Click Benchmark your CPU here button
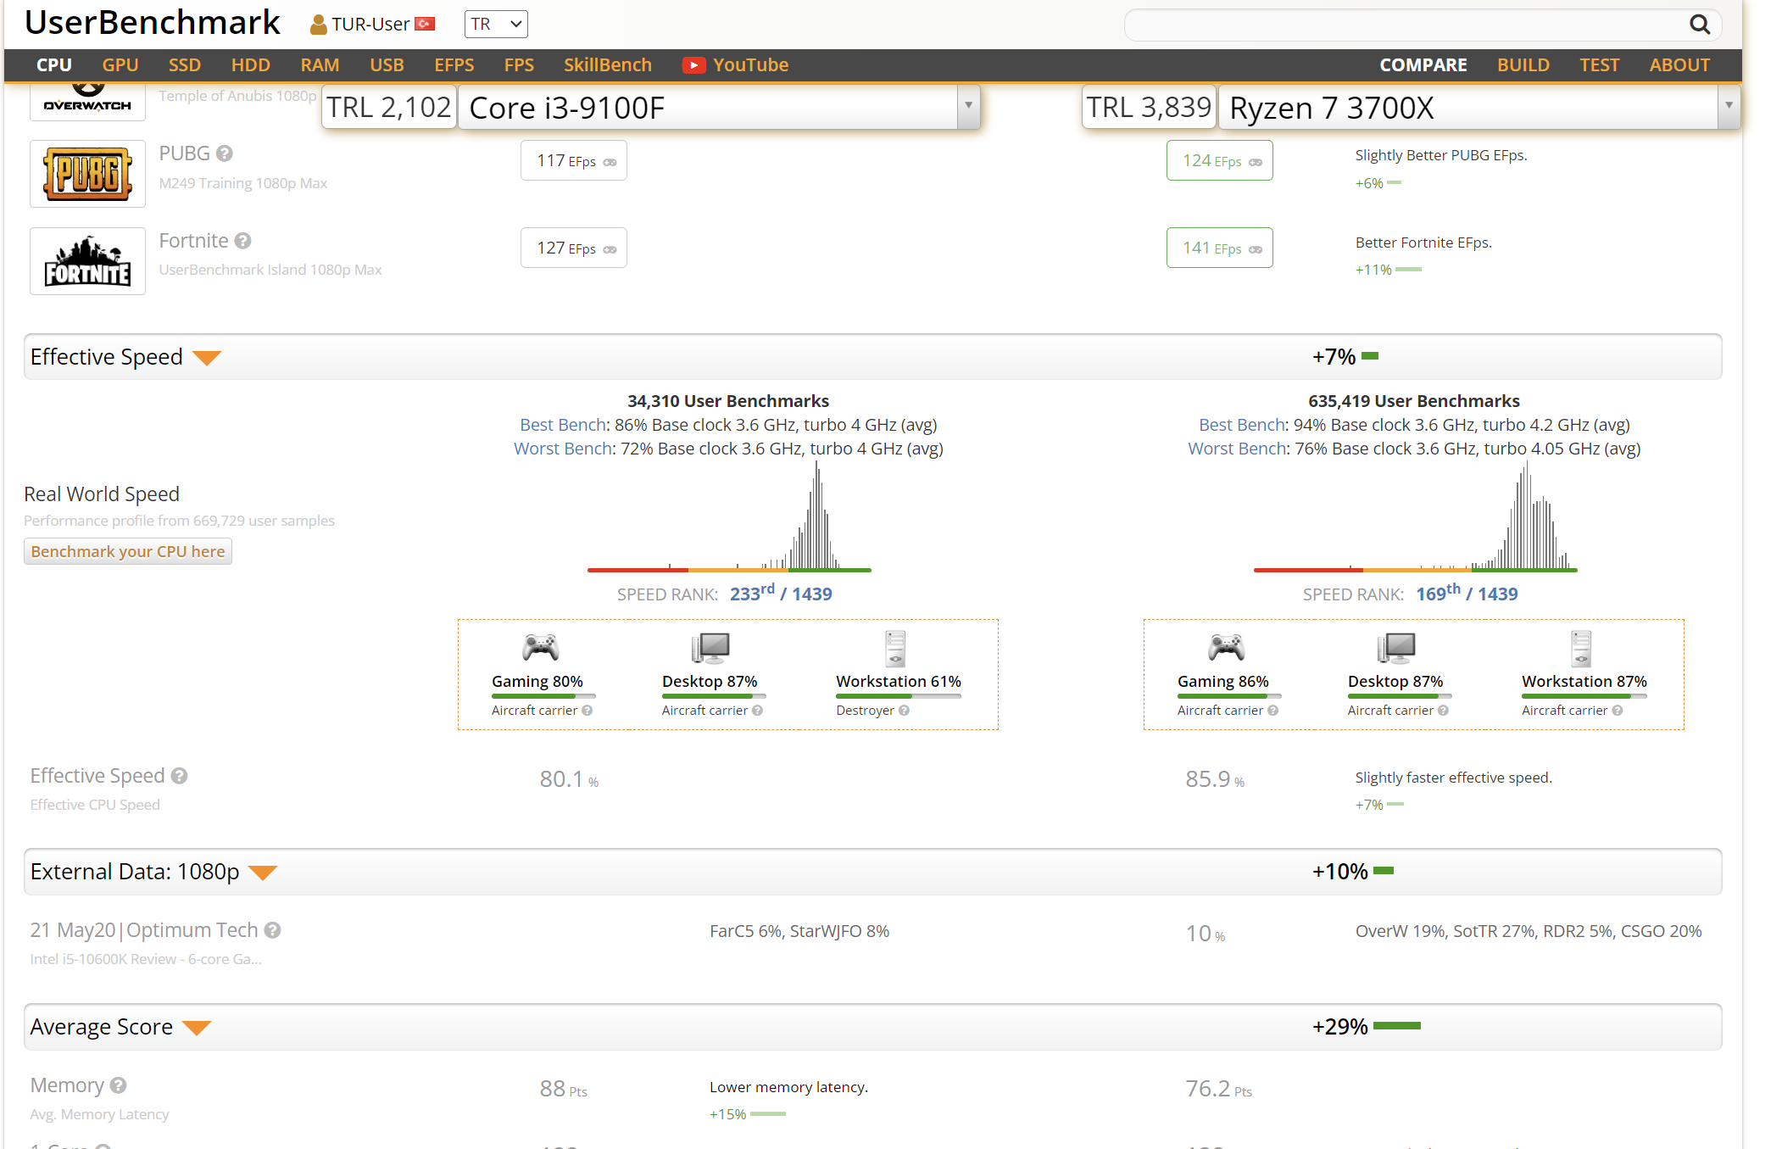The height and width of the screenshot is (1149, 1782). click(128, 552)
